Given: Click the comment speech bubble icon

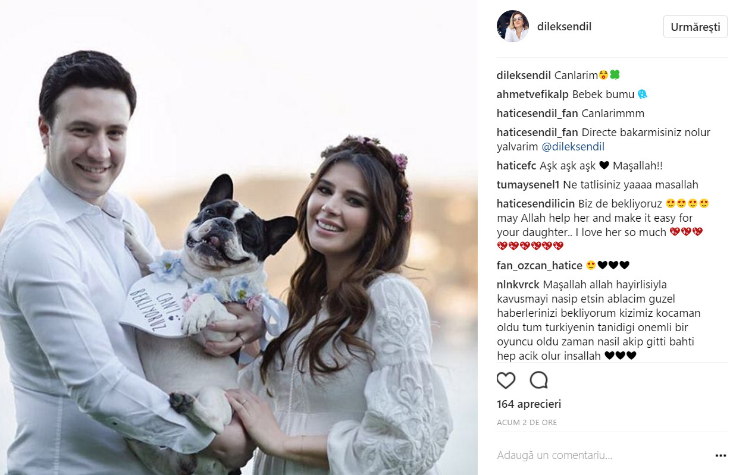Looking at the screenshot, I should (x=539, y=380).
